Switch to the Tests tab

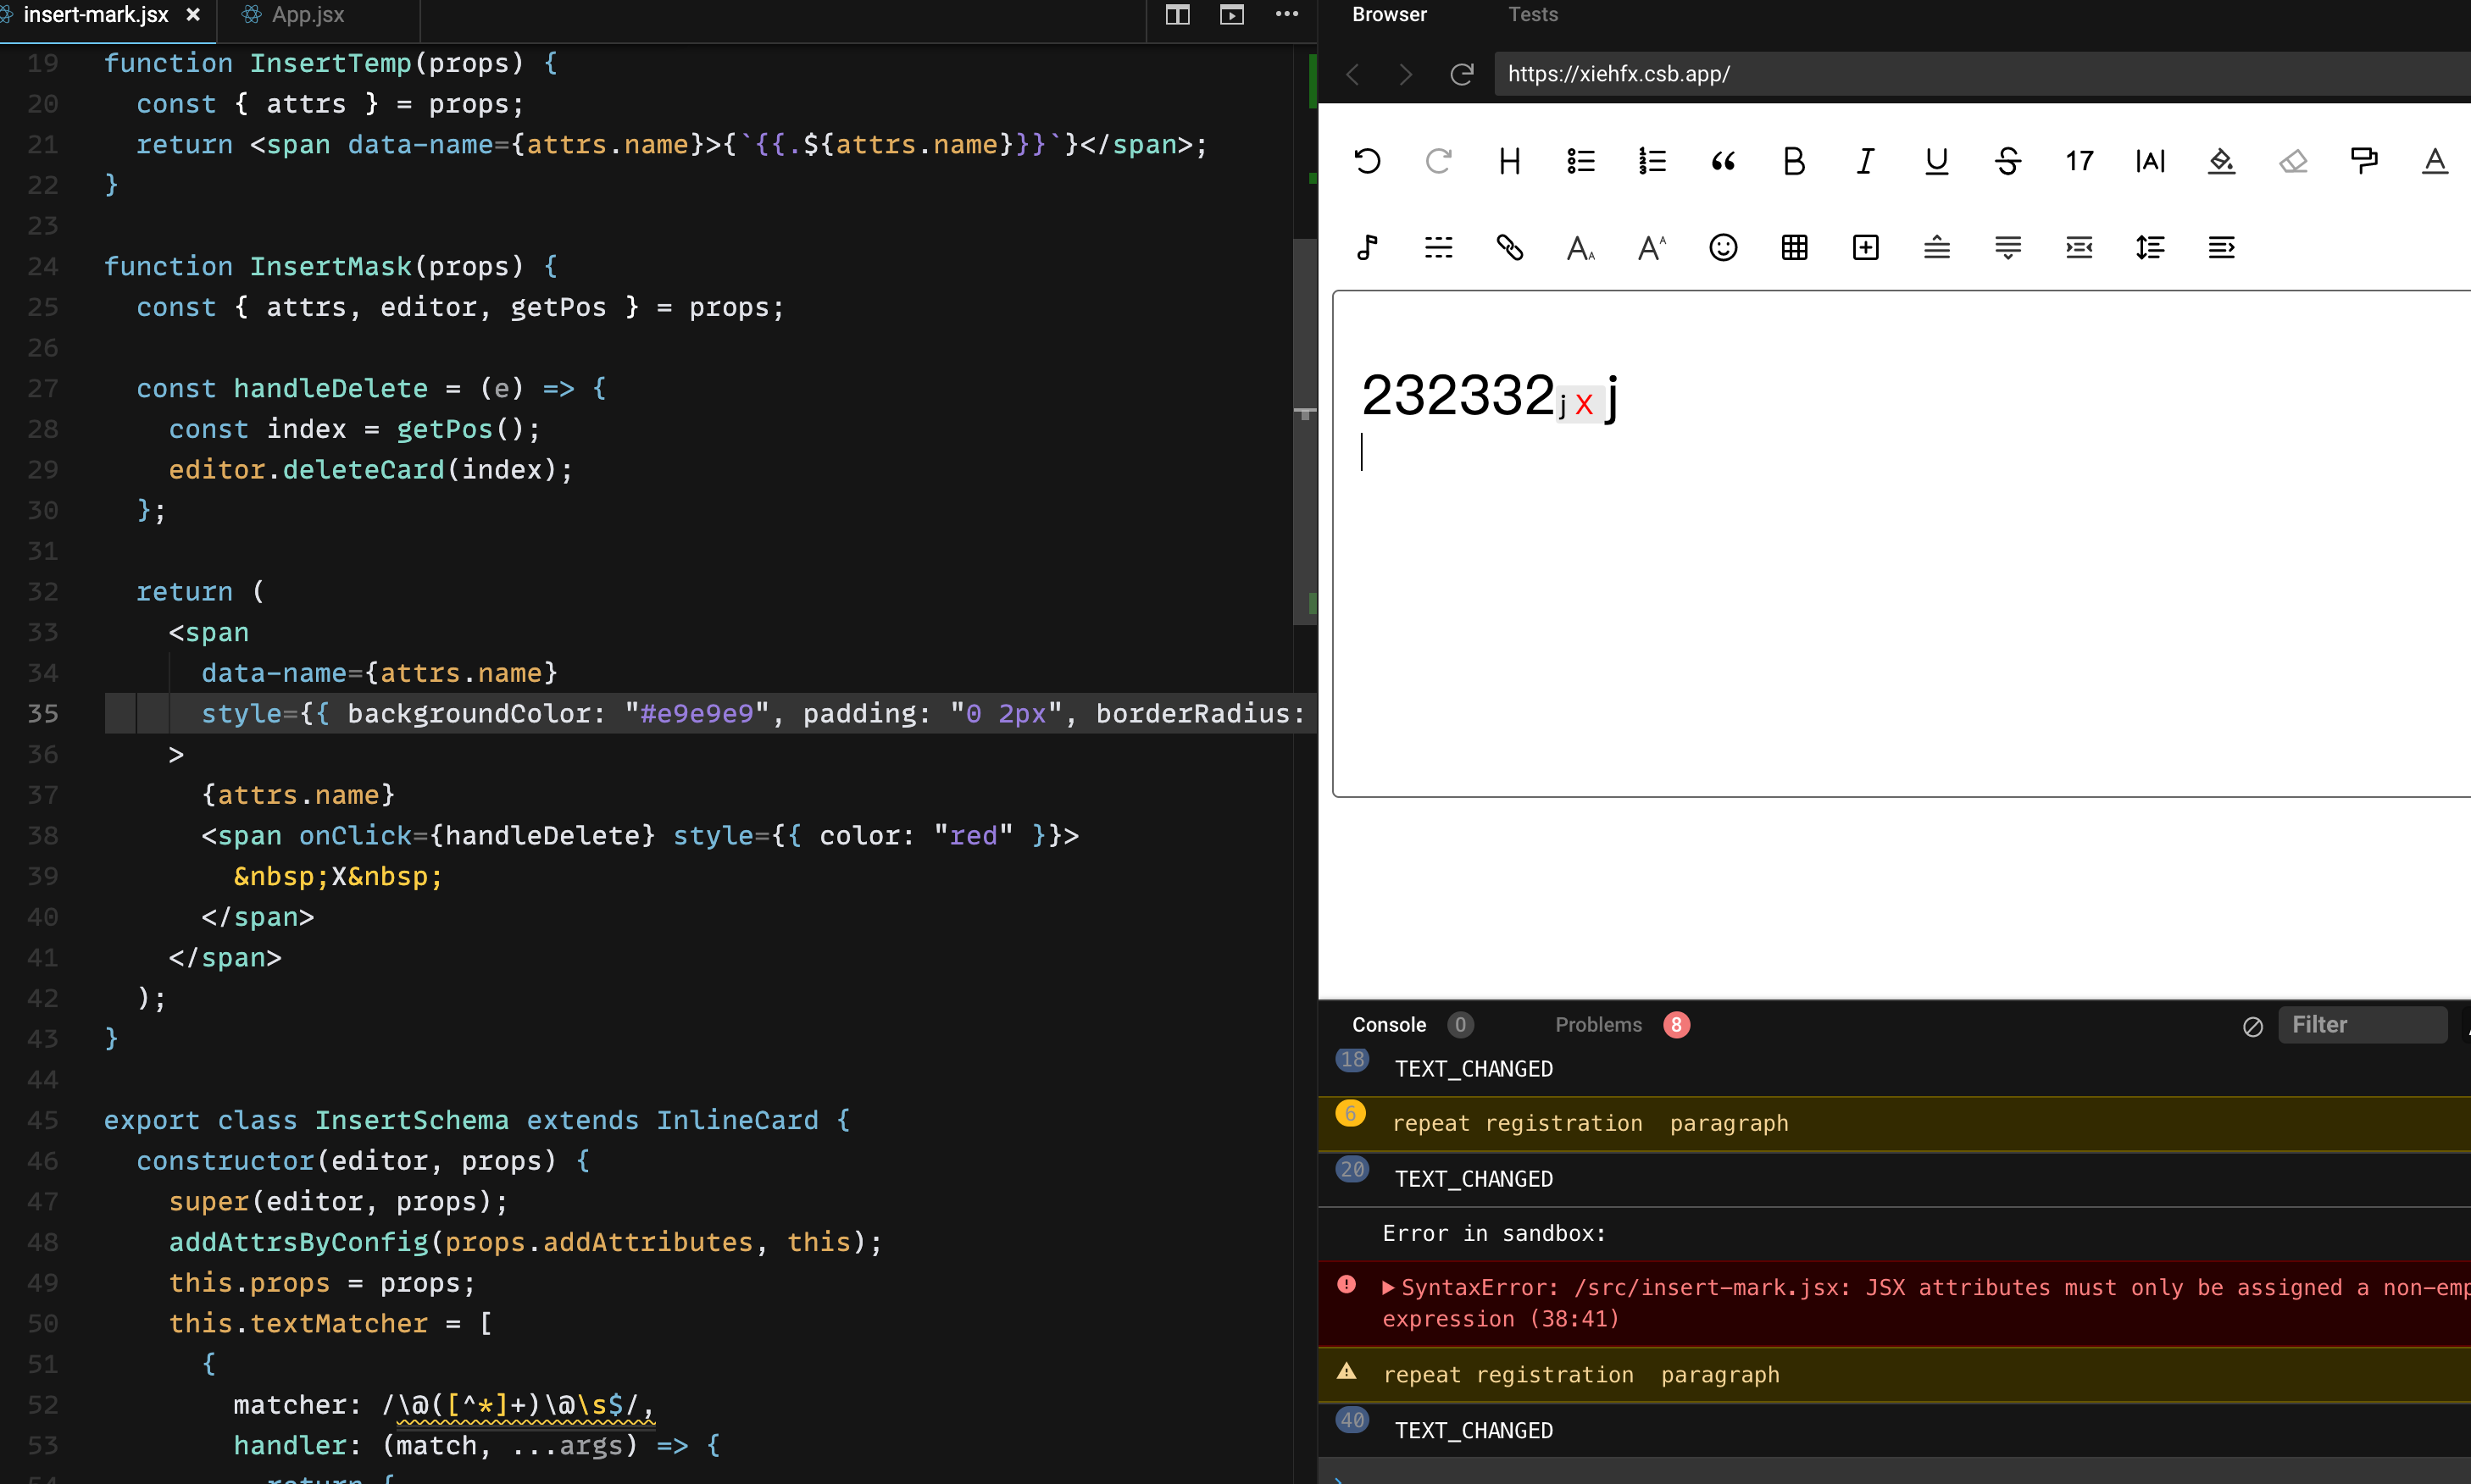[x=1533, y=14]
